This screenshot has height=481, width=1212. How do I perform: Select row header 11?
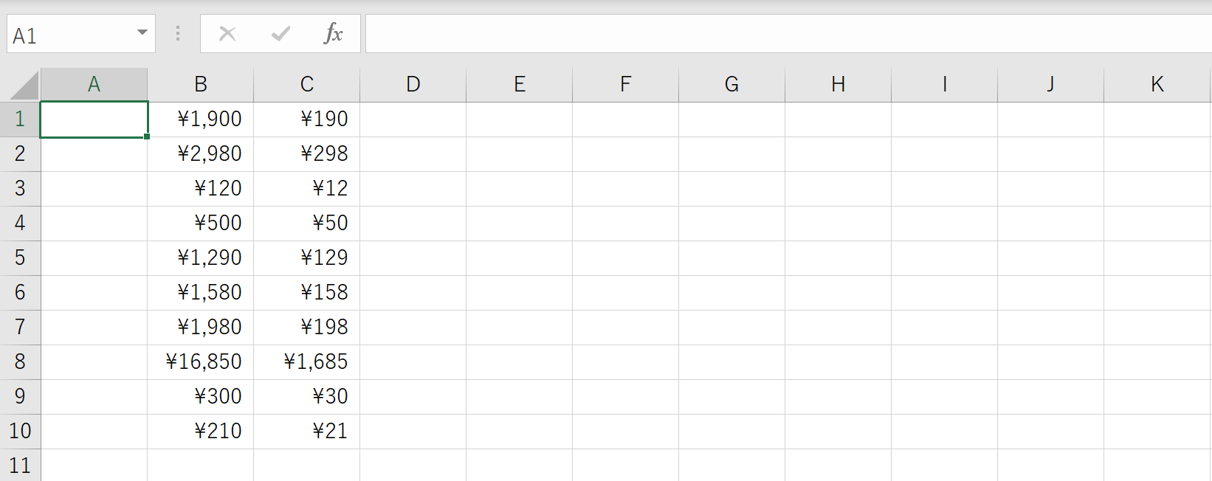(x=20, y=466)
